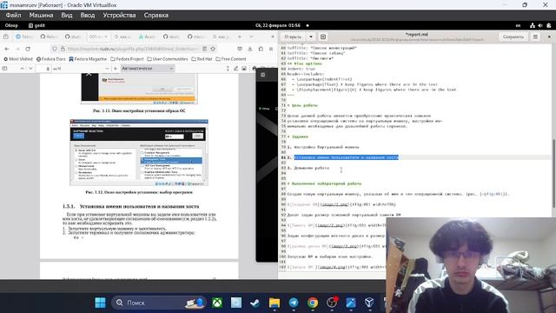The height and width of the screenshot is (313, 556).
Task: Open VirtualBox cube icon in taskbar
Action: [x=369, y=303]
